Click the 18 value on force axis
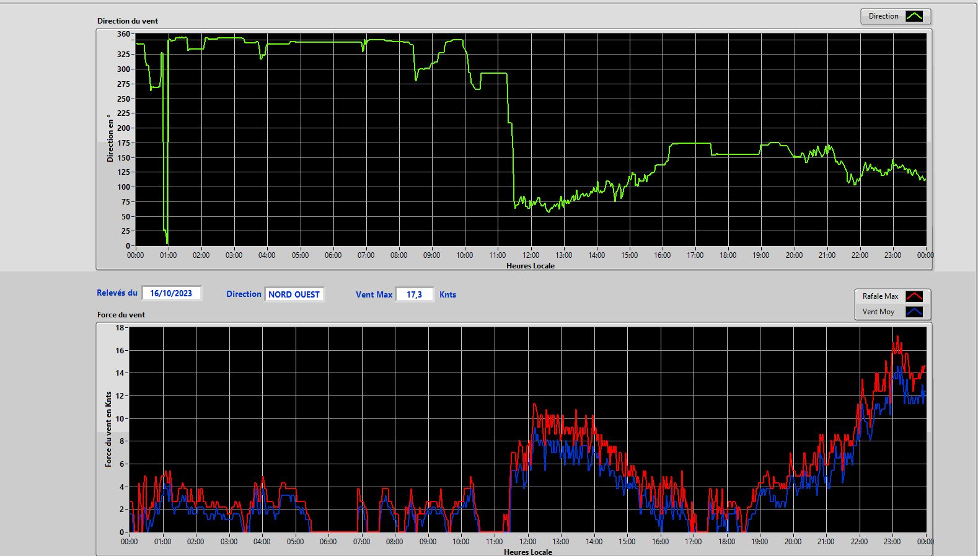The height and width of the screenshot is (556, 978). pos(120,327)
